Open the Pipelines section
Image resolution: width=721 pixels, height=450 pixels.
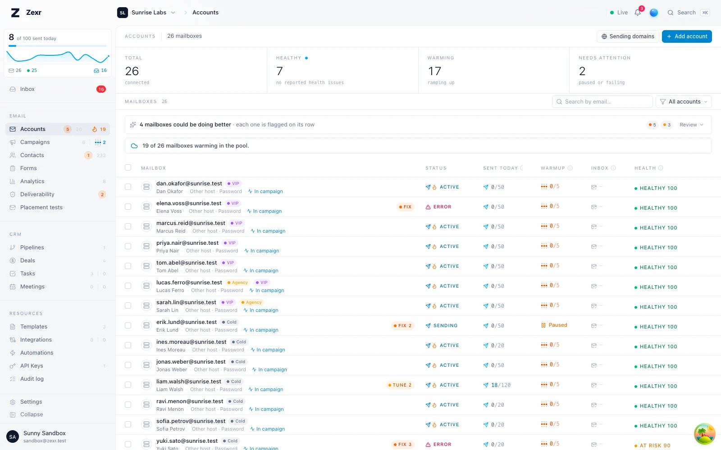click(x=58, y=247)
